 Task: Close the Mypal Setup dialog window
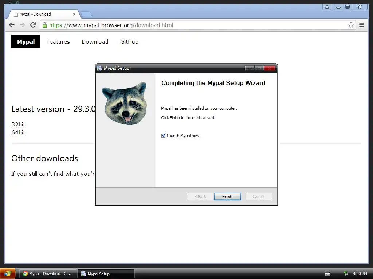coord(270,68)
